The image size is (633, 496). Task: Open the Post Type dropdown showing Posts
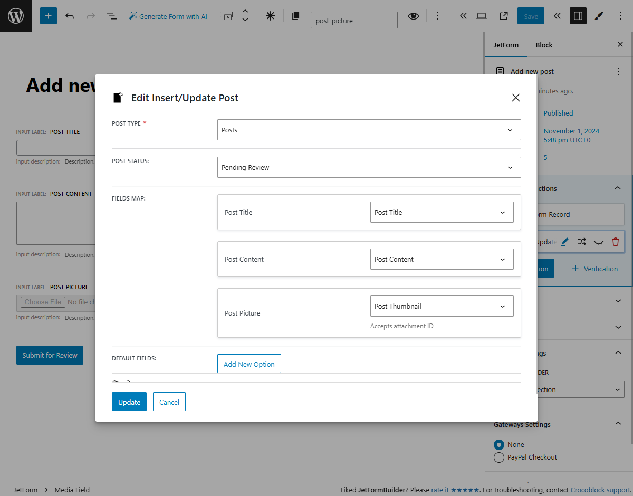pyautogui.click(x=369, y=130)
